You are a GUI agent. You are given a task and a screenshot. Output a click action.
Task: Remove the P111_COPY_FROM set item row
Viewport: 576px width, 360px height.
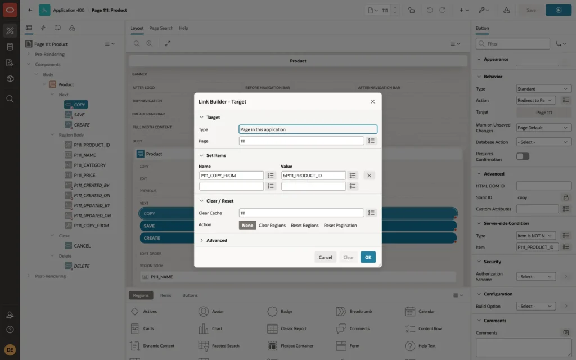click(369, 175)
